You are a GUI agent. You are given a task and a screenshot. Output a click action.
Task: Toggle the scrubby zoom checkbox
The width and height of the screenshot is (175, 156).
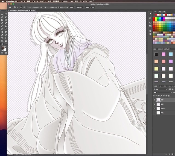click(x=59, y=7)
